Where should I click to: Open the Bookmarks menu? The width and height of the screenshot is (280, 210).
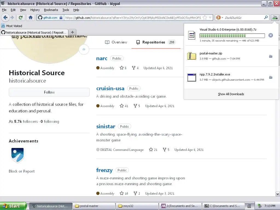51,10
